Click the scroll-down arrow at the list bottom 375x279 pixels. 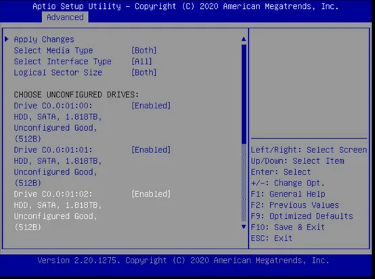tap(244, 227)
